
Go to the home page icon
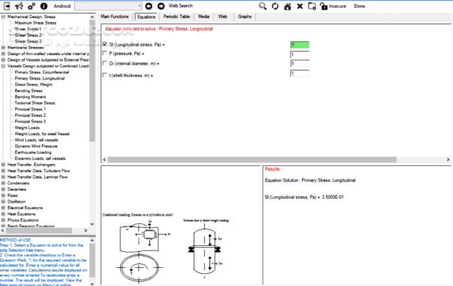tap(287, 6)
